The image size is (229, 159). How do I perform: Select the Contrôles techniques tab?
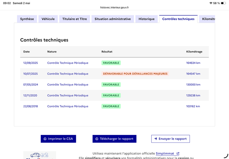click(x=178, y=19)
